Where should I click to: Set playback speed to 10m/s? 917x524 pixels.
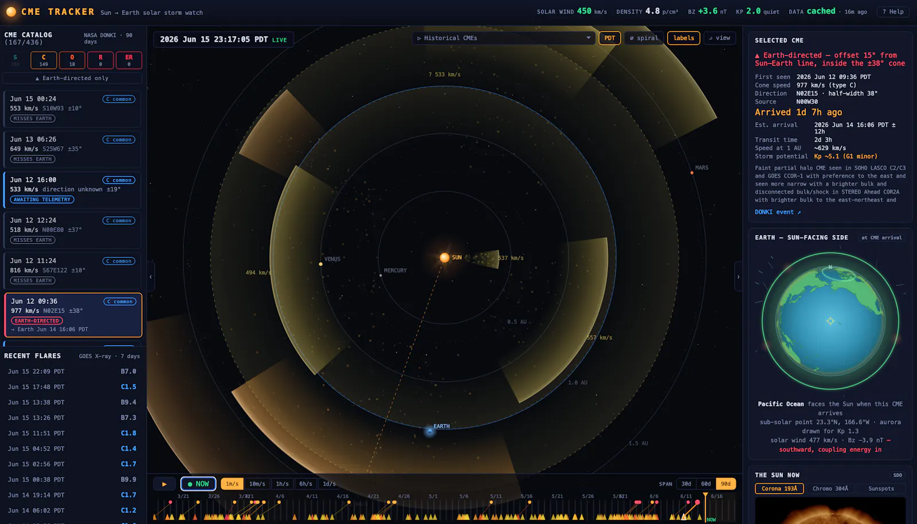257,484
